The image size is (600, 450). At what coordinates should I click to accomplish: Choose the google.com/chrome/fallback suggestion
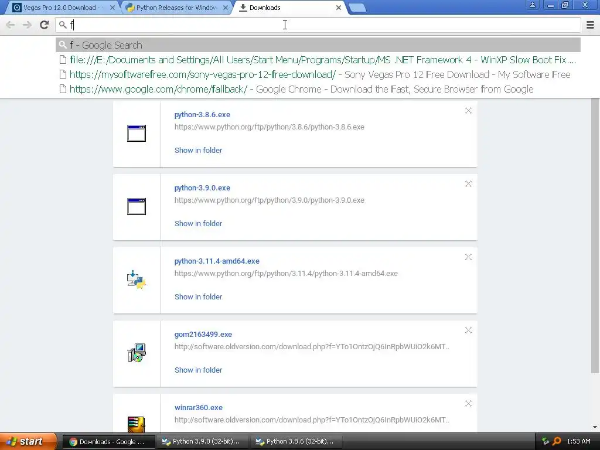318,89
